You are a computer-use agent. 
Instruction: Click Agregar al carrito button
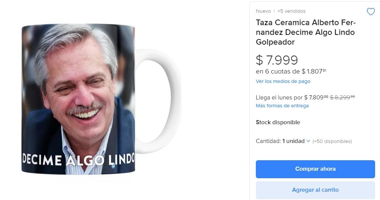coord(315,190)
